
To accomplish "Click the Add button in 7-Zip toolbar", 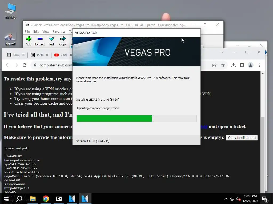I will (x=29, y=41).
